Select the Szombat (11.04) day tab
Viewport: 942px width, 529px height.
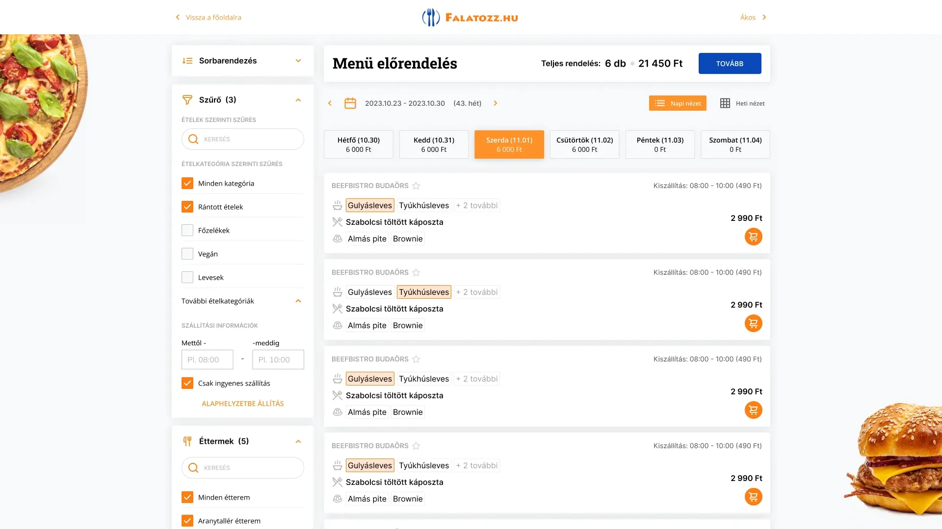(x=735, y=144)
